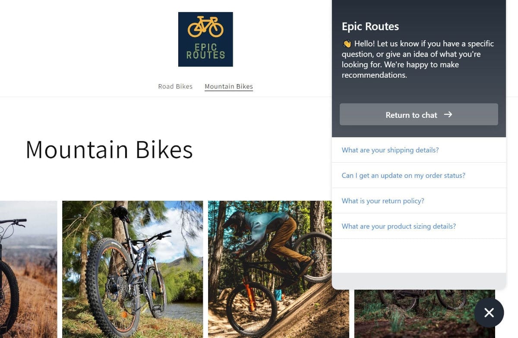The height and width of the screenshot is (338, 518).
Task: Click the product sizing details question
Action: 398,226
